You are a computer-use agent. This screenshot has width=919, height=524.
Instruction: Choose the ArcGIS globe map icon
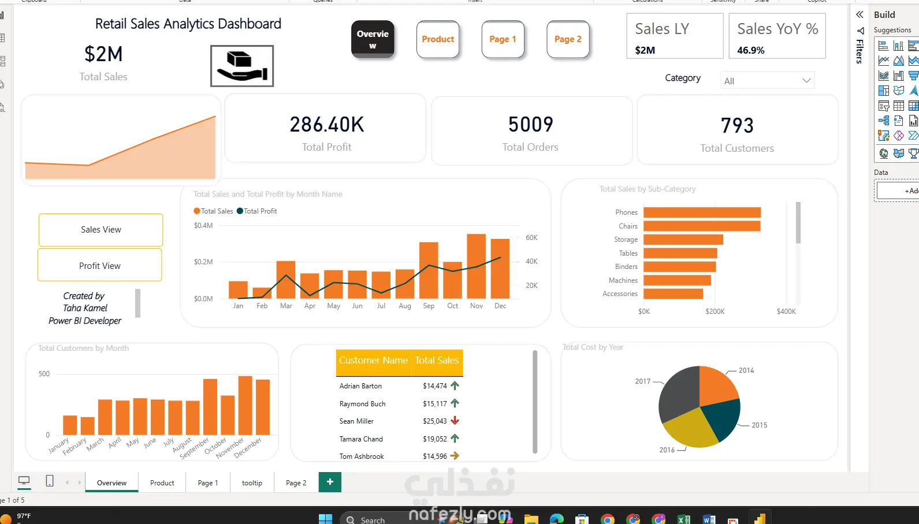[883, 154]
